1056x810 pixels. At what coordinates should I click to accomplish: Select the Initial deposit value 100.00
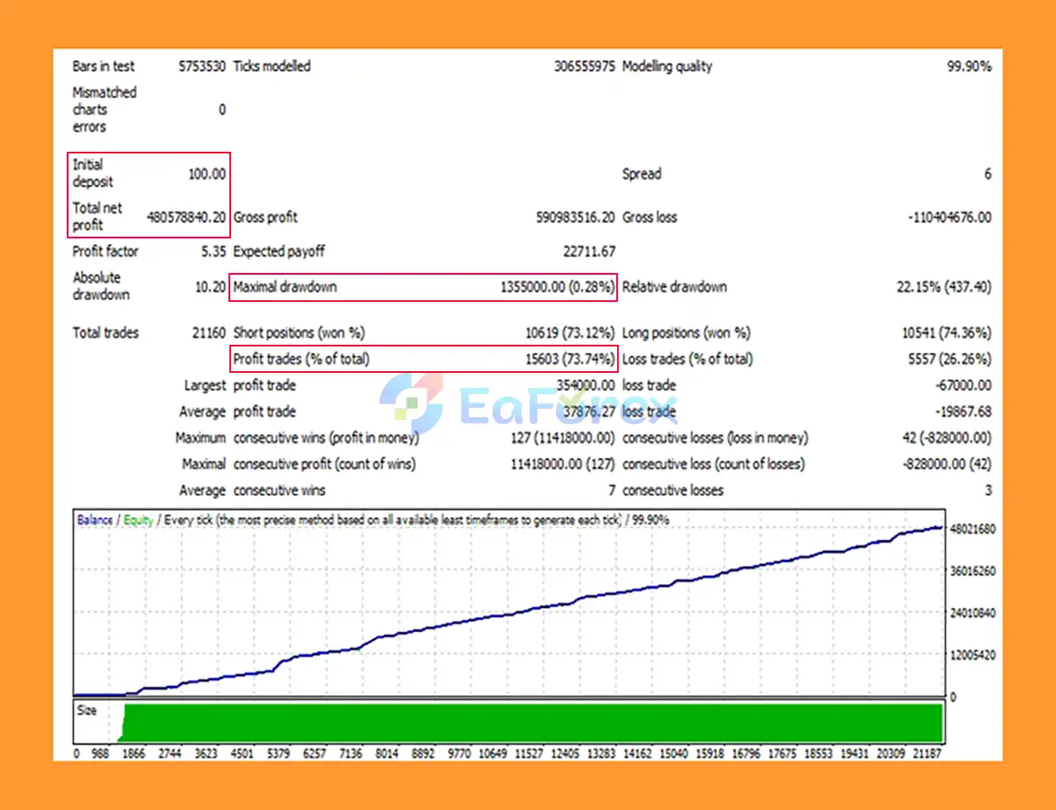[206, 174]
